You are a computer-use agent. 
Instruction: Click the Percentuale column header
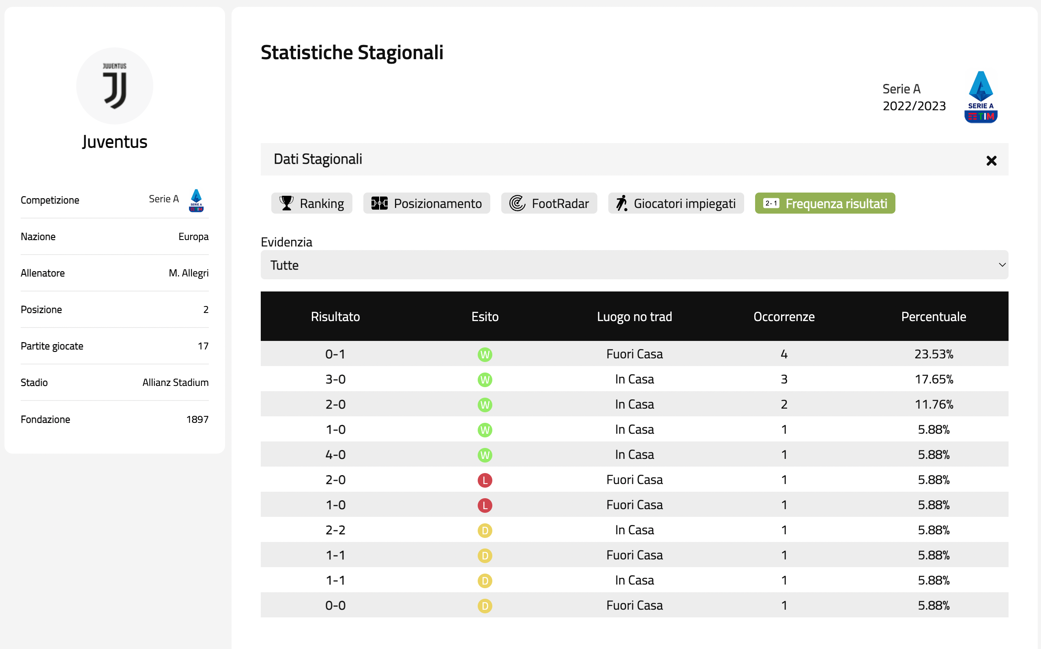pos(933,317)
